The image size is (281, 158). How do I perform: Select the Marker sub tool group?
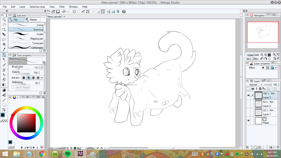(x=32, y=20)
